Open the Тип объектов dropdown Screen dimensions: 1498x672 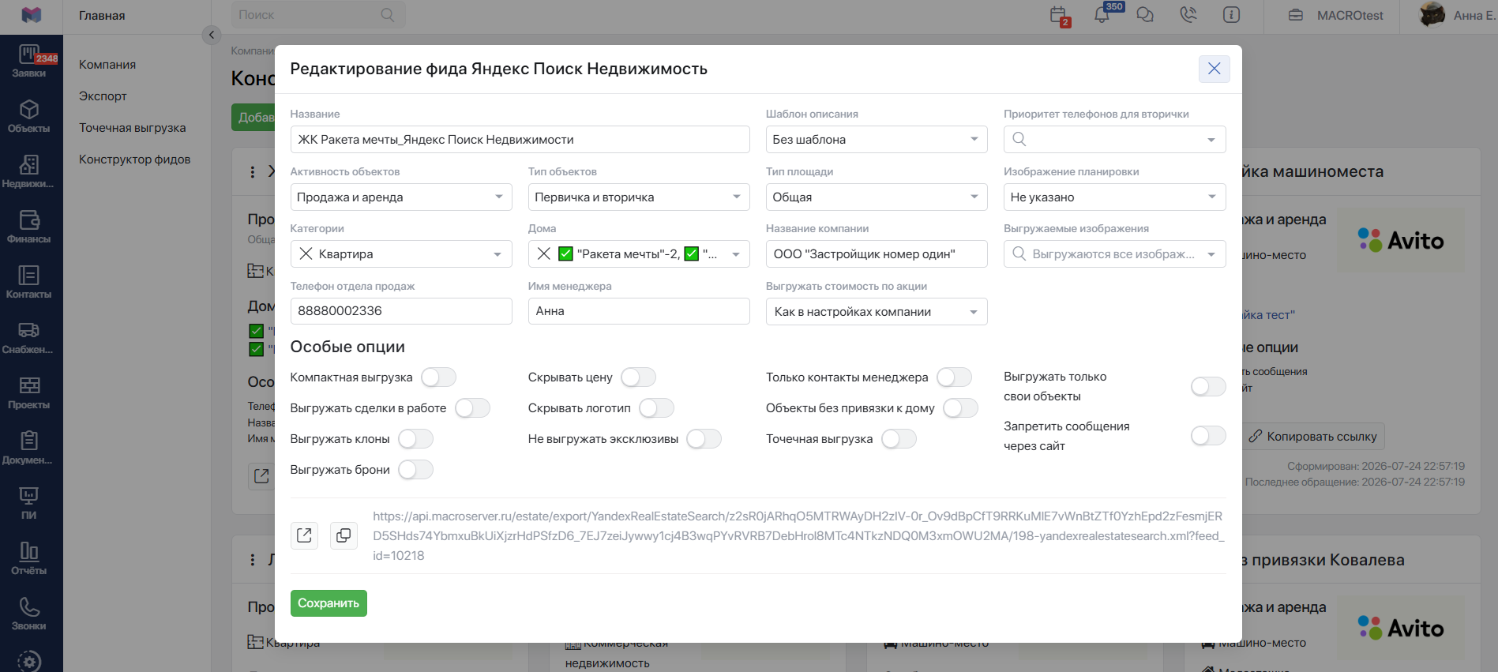(639, 197)
